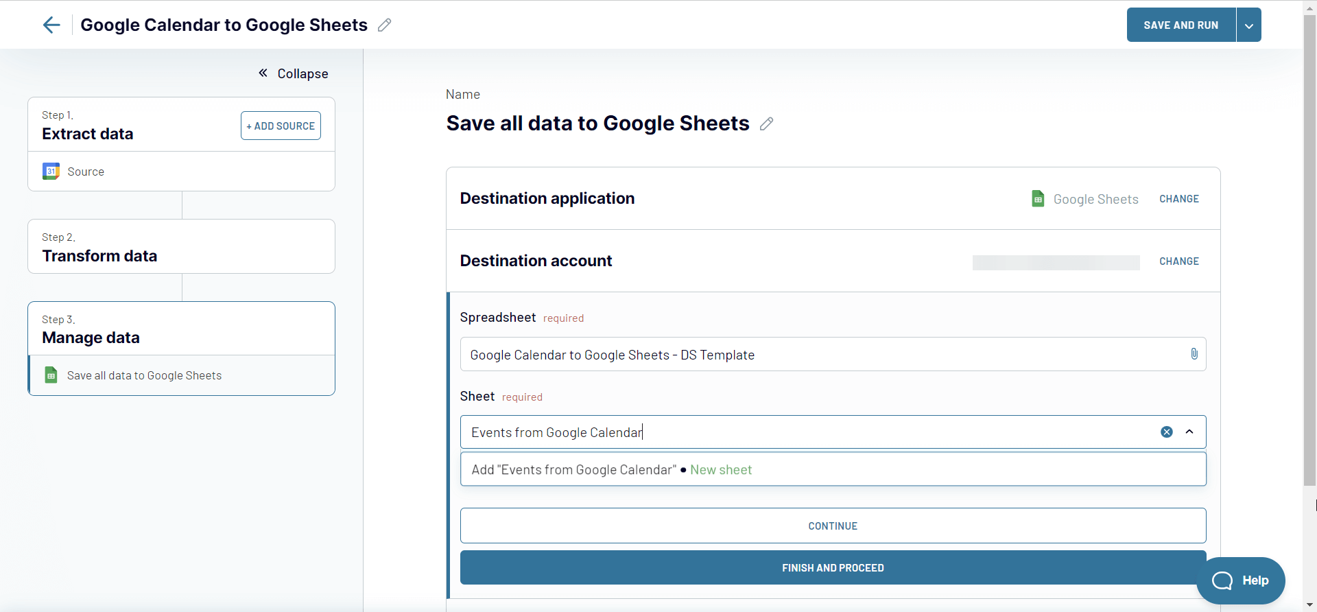Click the Add Source button
Viewport: 1317px width, 612px height.
(281, 126)
